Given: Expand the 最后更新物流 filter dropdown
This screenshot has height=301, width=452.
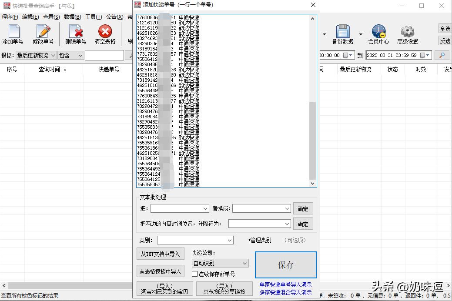Looking at the screenshot, I should [x=53, y=55].
